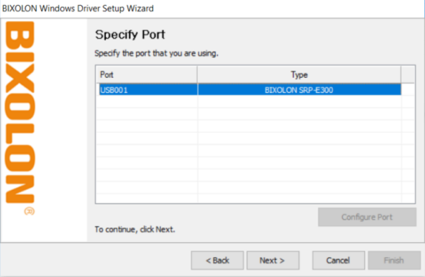Click the Specify Port heading
The height and width of the screenshot is (277, 425).
[130, 35]
